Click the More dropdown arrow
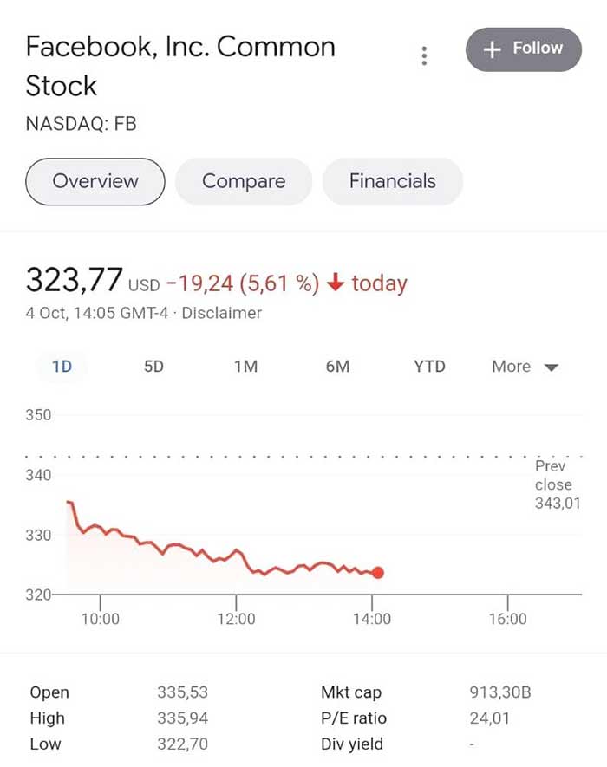This screenshot has height=767, width=607. [552, 367]
